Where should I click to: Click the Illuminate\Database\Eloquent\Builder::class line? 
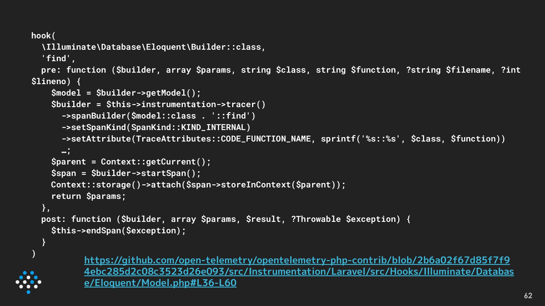click(153, 47)
